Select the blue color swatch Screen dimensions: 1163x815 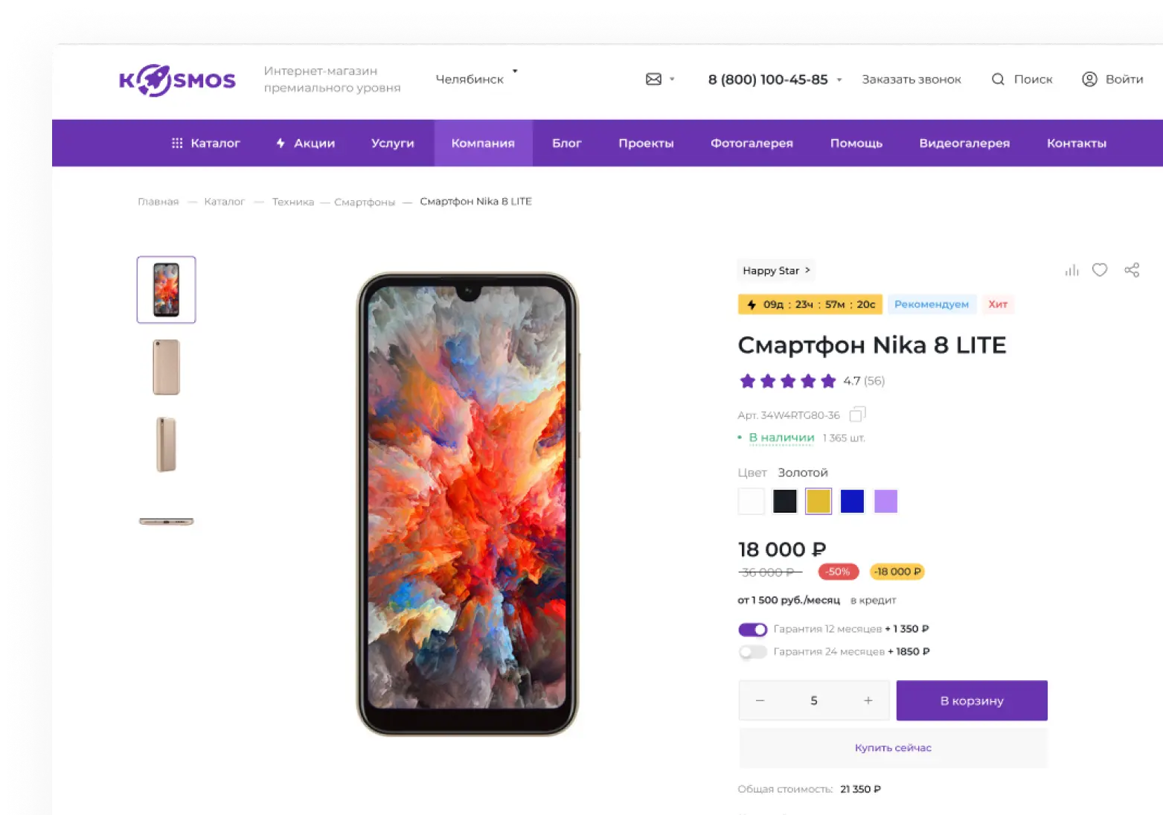pyautogui.click(x=852, y=502)
